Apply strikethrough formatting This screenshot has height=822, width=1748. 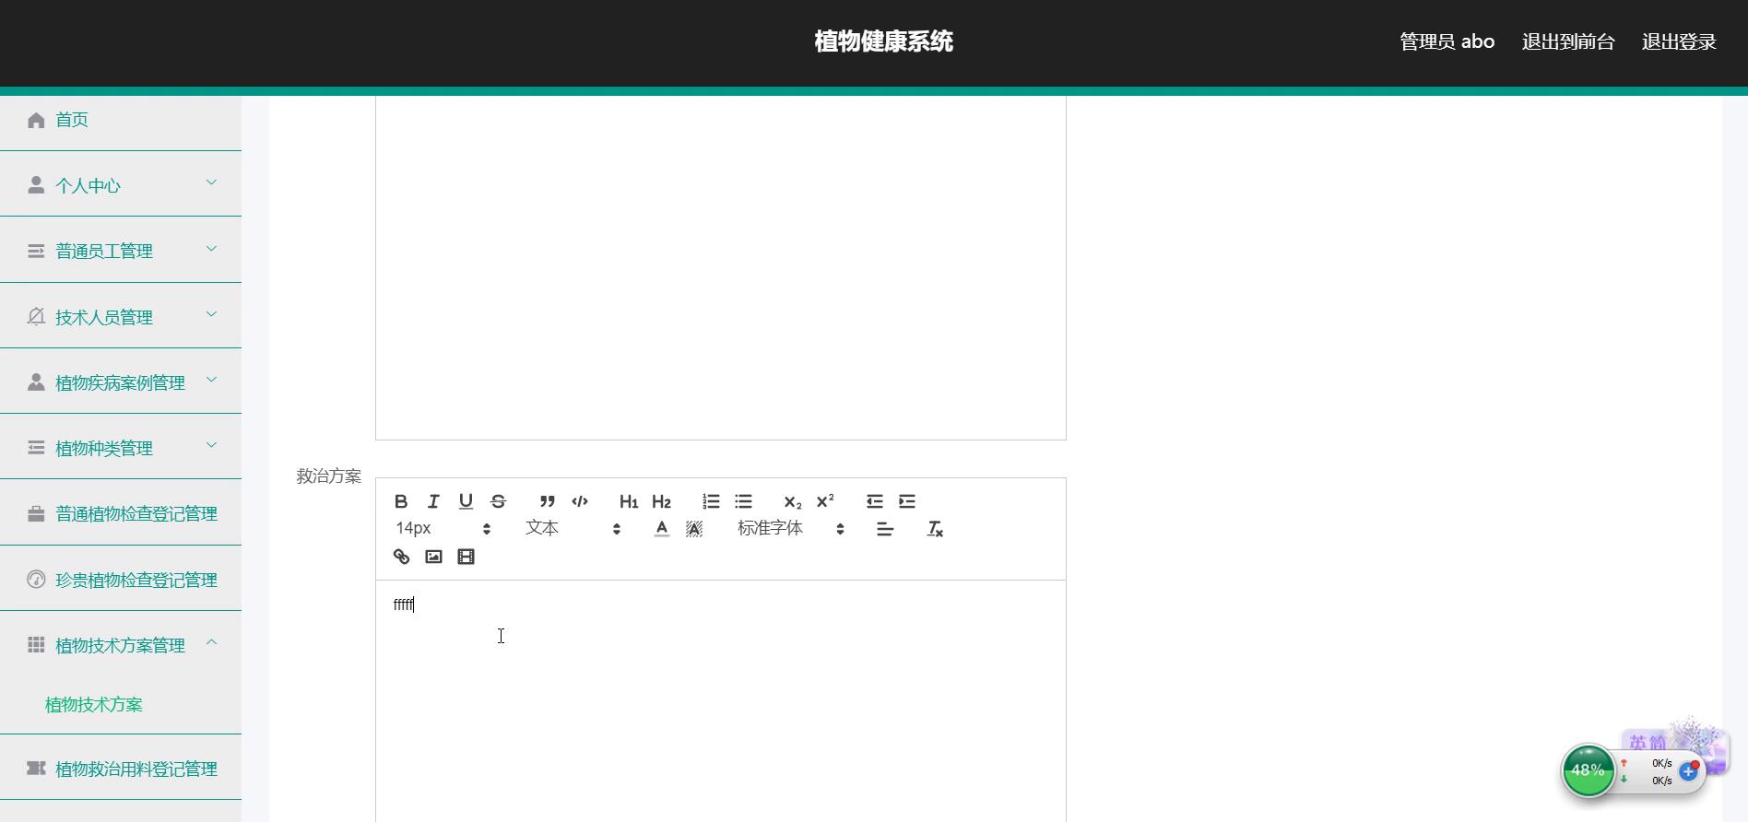coord(498,501)
